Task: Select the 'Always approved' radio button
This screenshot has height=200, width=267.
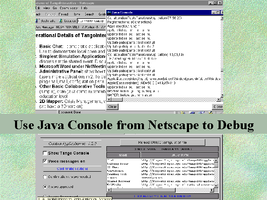Action: point(45,187)
